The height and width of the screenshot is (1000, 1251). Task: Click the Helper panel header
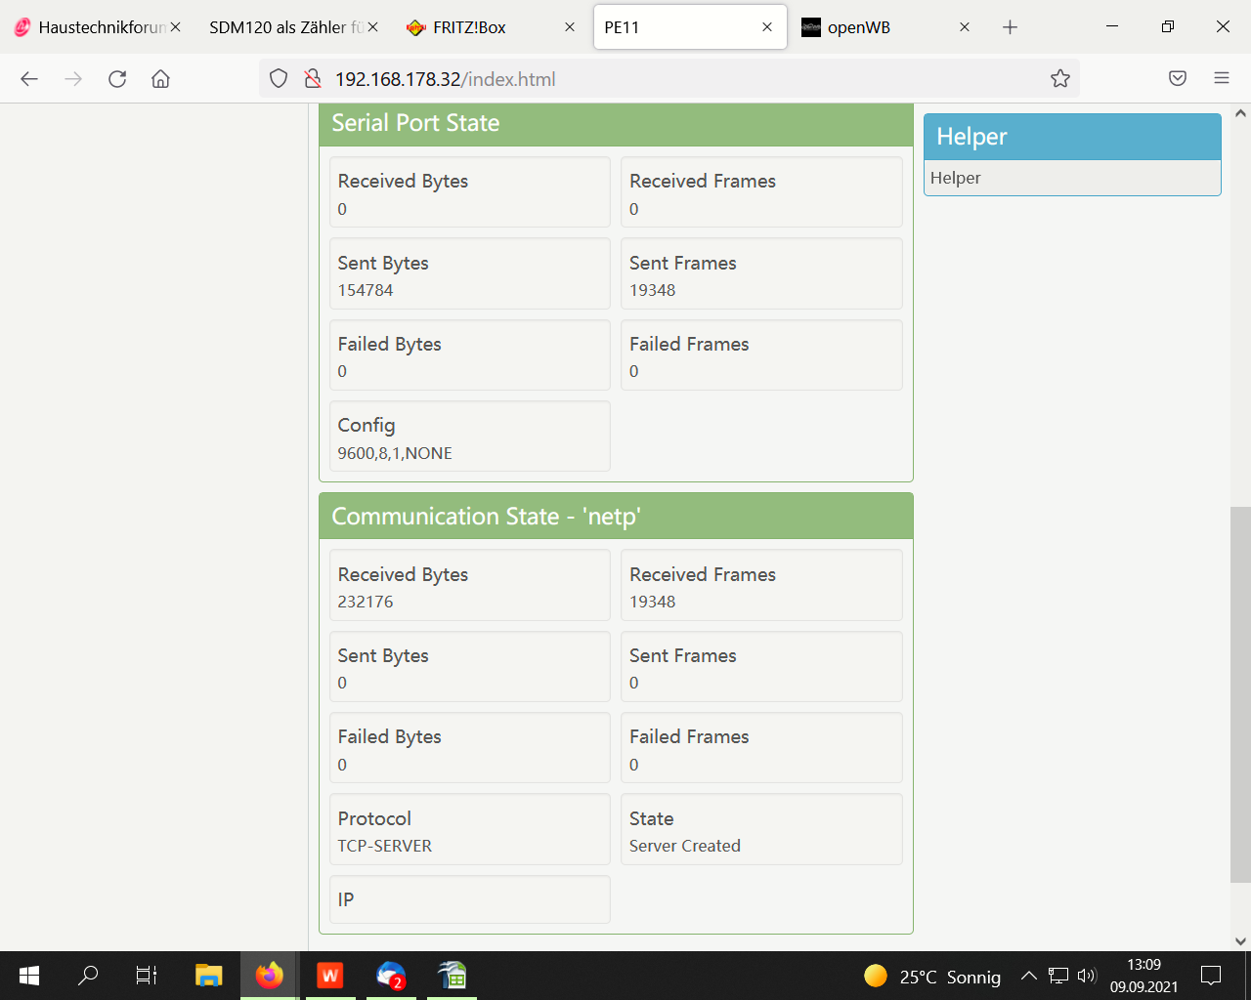[1072, 137]
